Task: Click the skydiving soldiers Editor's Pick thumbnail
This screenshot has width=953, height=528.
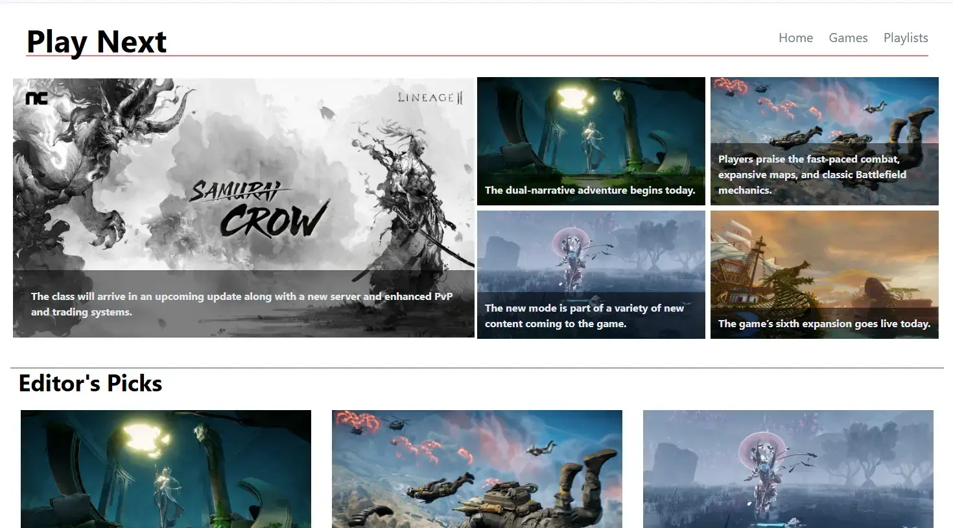Action: tap(476, 468)
